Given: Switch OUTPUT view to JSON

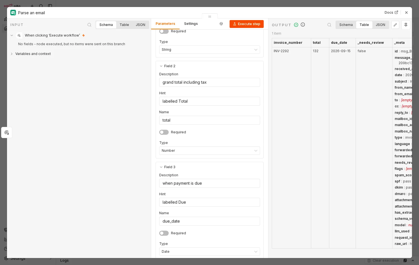Looking at the screenshot, I should tap(380, 25).
